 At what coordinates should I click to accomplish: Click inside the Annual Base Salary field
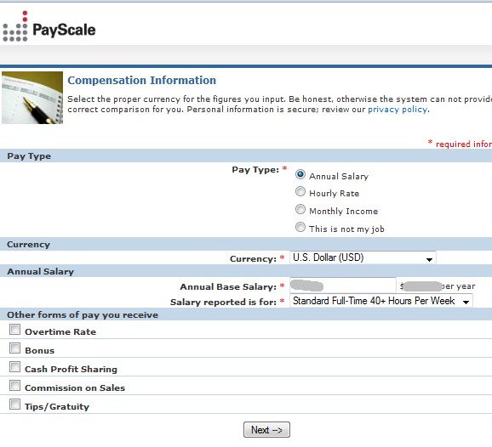pos(343,286)
